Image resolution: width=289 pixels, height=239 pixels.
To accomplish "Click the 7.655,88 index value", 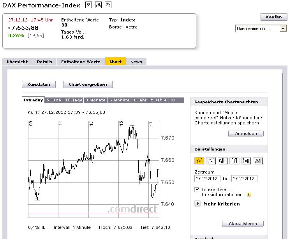I will (25, 28).
